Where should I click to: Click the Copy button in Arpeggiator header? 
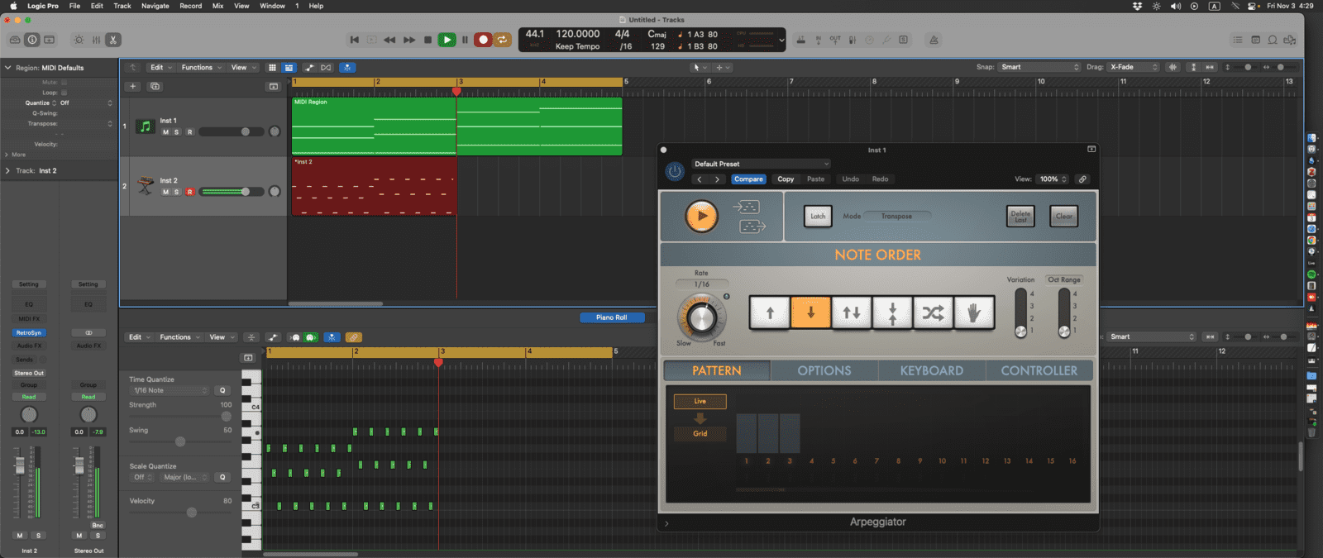point(786,179)
